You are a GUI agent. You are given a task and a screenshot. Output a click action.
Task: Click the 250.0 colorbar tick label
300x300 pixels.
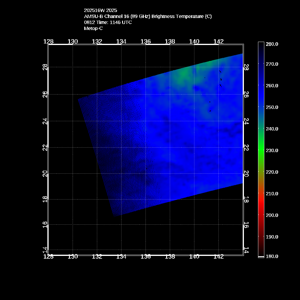pyautogui.click(x=272, y=107)
